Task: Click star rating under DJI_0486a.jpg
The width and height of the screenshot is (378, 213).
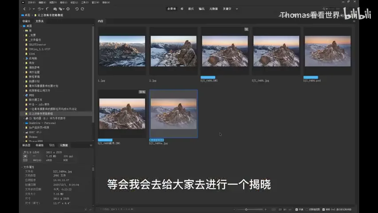Action: click(x=157, y=140)
